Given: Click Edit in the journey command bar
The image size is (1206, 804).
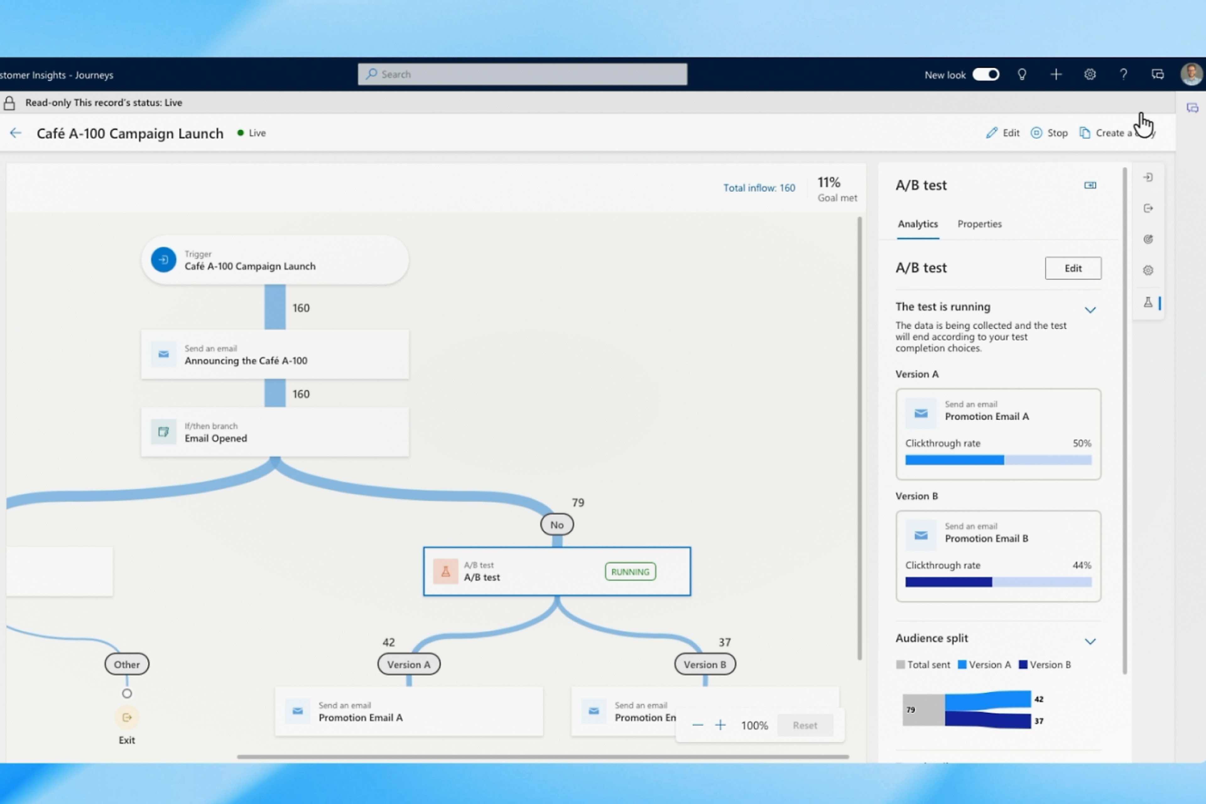Looking at the screenshot, I should point(1002,133).
